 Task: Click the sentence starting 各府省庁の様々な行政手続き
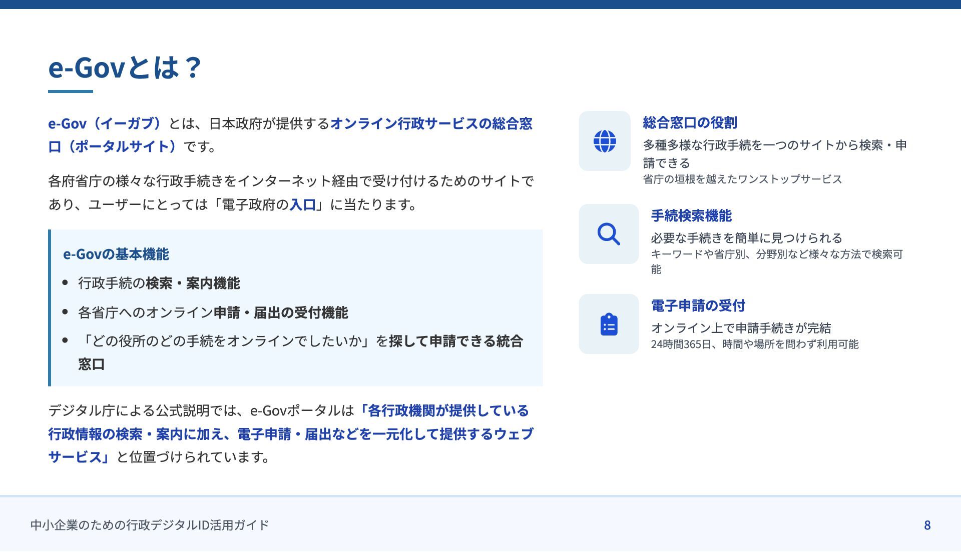(x=291, y=192)
